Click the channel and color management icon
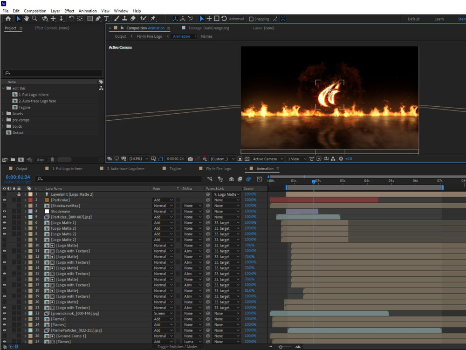 [x=205, y=159]
